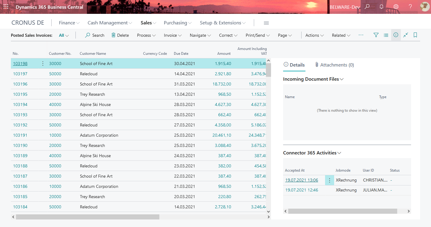Select the Alpine Ski House cell of invoice 103194

tap(95, 104)
